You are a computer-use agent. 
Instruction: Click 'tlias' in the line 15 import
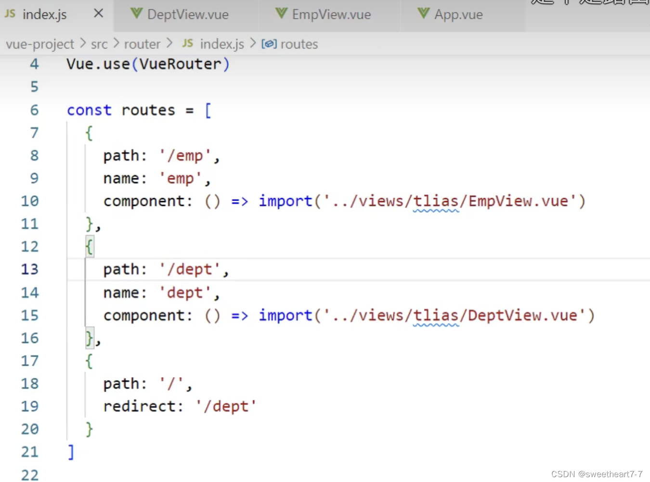point(436,316)
